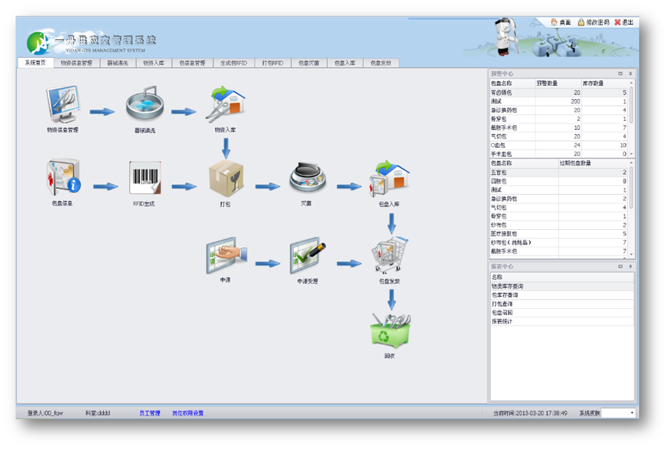Open the 岗位权限设置 link

pyautogui.click(x=188, y=413)
